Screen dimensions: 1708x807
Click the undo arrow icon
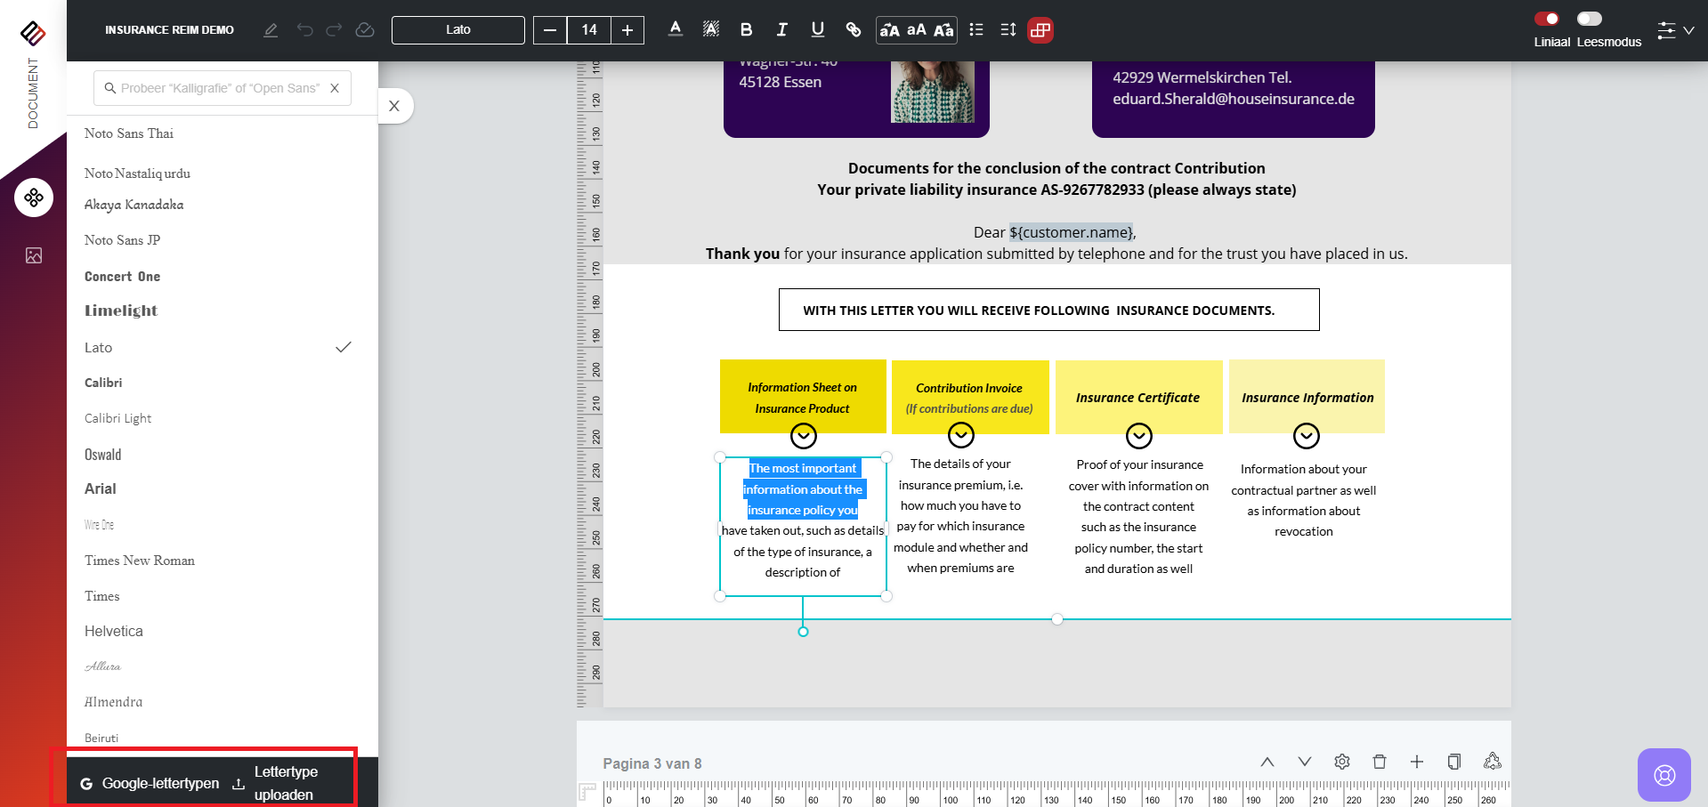tap(305, 30)
